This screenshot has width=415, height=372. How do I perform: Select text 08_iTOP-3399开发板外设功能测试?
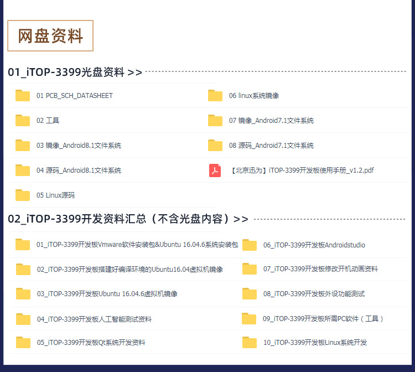pos(314,293)
